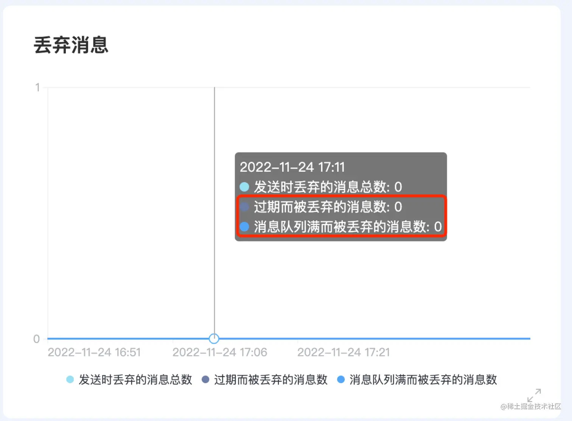Click the hollow data point marker on the line
Image resolution: width=572 pixels, height=421 pixels.
[214, 339]
